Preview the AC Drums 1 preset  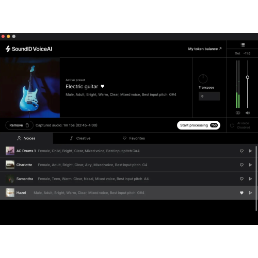coord(250,151)
